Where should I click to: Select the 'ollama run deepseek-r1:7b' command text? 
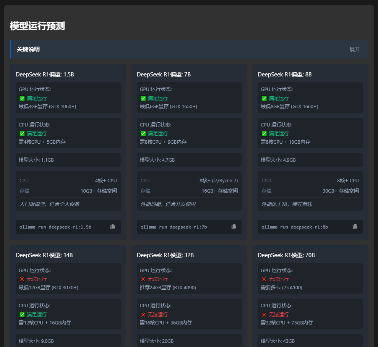coord(174,227)
